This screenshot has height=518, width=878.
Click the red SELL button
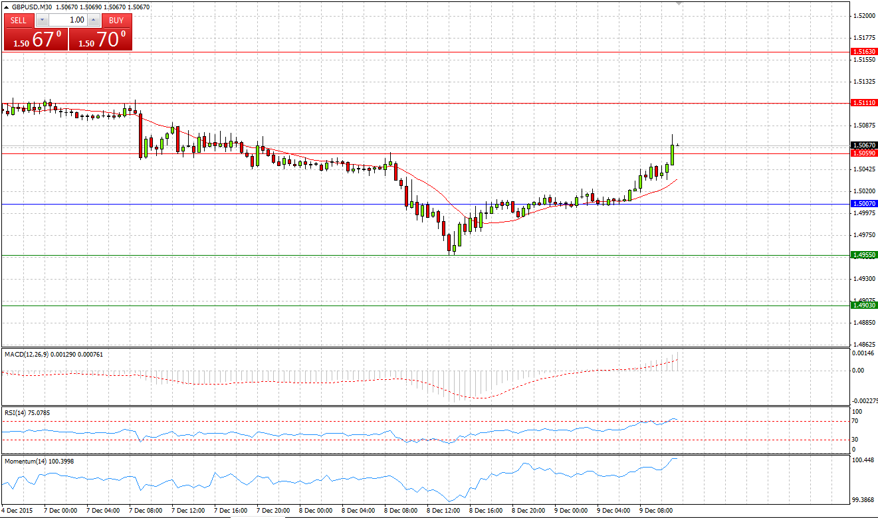[19, 20]
